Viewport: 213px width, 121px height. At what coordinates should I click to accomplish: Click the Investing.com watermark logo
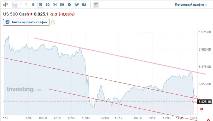25,89
